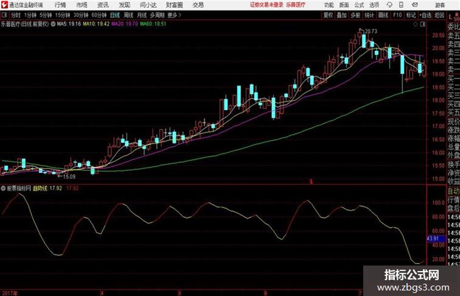Open the customer service headset icon

[x=389, y=5]
